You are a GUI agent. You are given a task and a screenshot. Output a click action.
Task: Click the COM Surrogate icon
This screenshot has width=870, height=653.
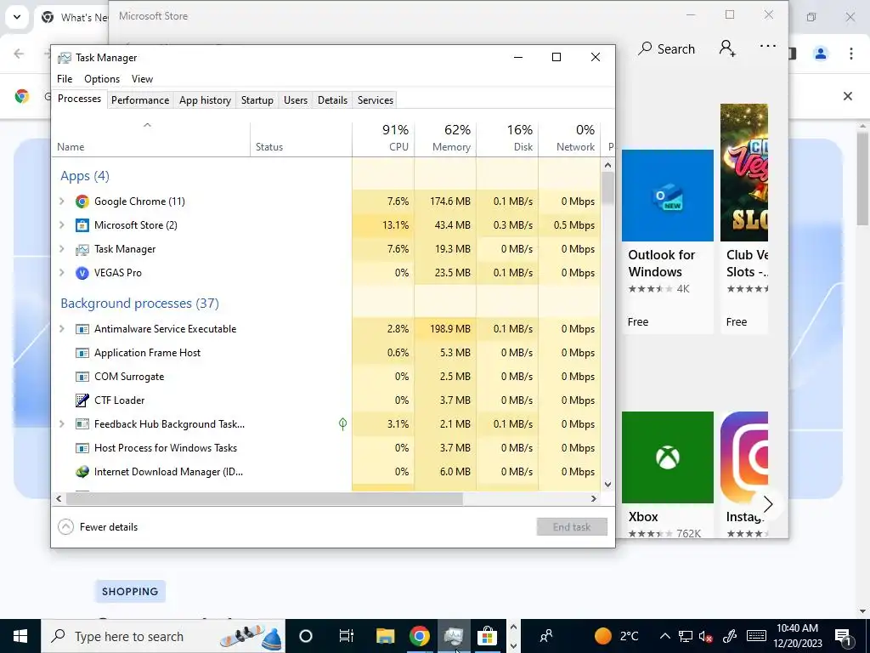point(82,377)
